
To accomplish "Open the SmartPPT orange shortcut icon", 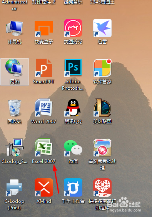I will (44, 68).
